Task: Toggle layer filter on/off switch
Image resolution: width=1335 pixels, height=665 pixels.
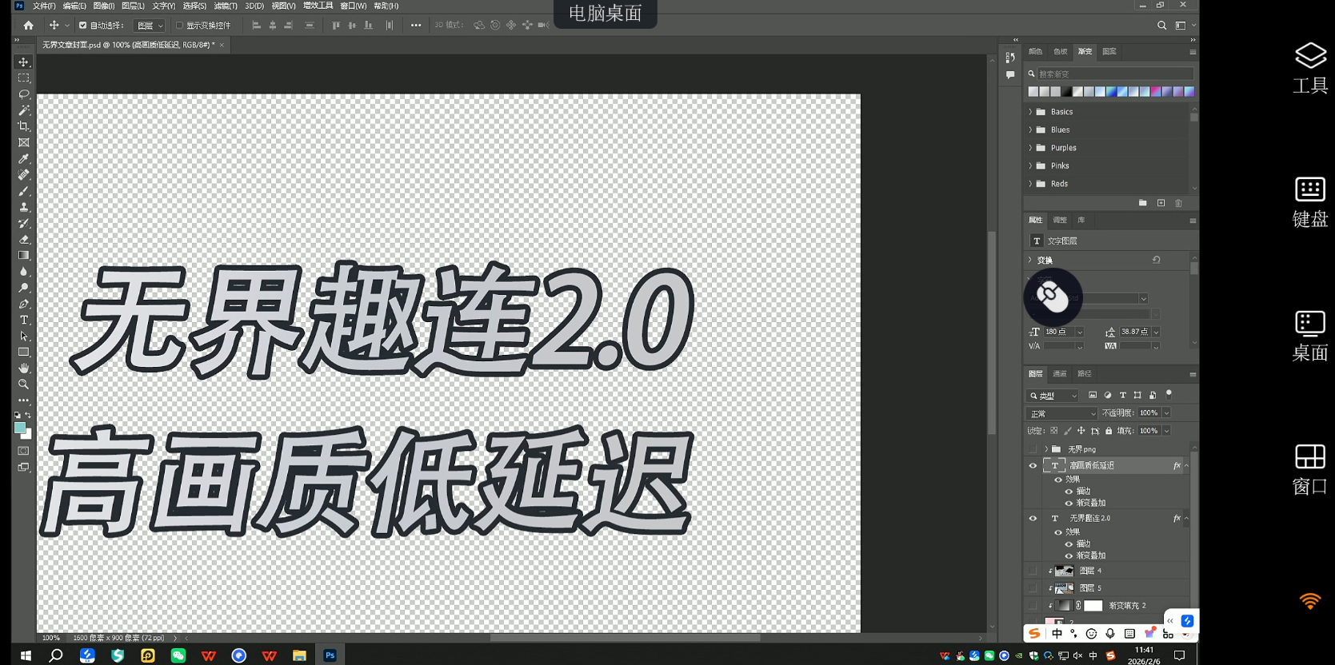Action: pos(1169,394)
